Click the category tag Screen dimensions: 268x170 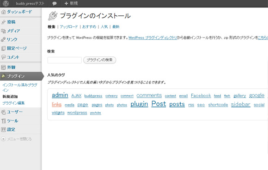pyautogui.click(x=111, y=96)
